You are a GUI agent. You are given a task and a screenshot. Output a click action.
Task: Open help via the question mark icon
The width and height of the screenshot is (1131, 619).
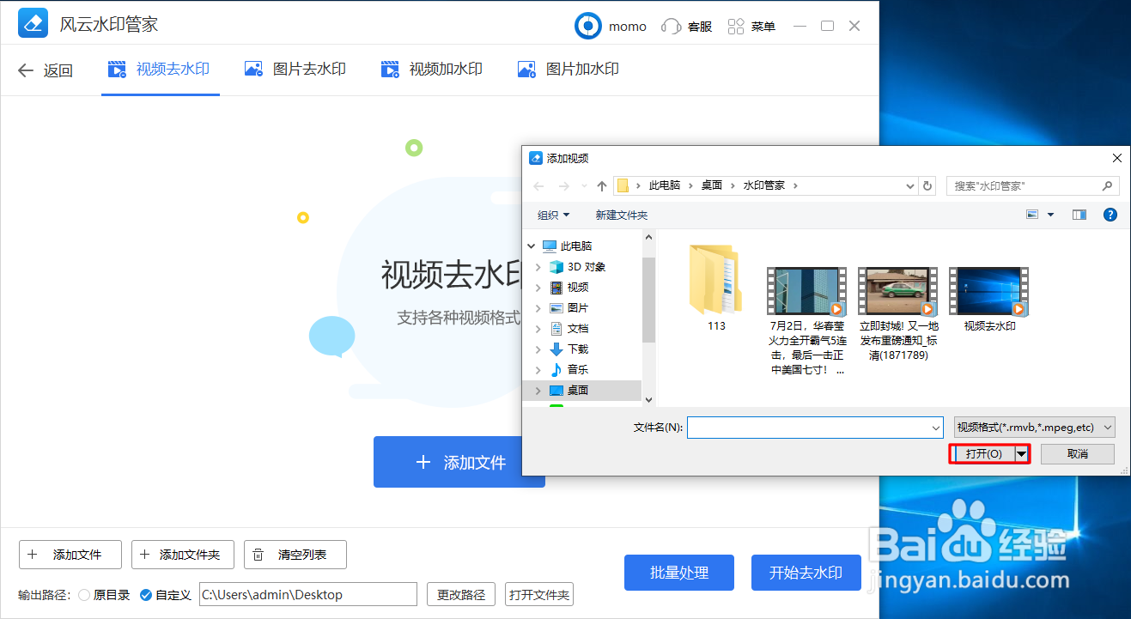click(1110, 215)
